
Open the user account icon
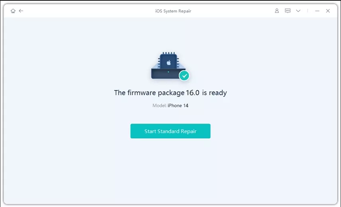(277, 11)
